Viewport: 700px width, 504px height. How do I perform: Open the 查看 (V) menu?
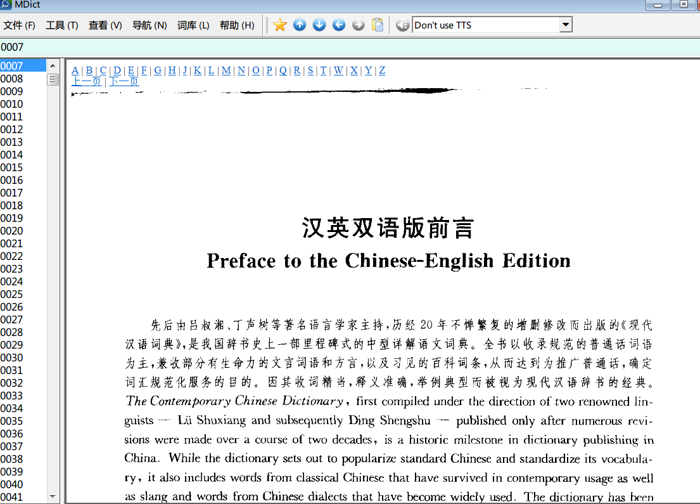(105, 25)
